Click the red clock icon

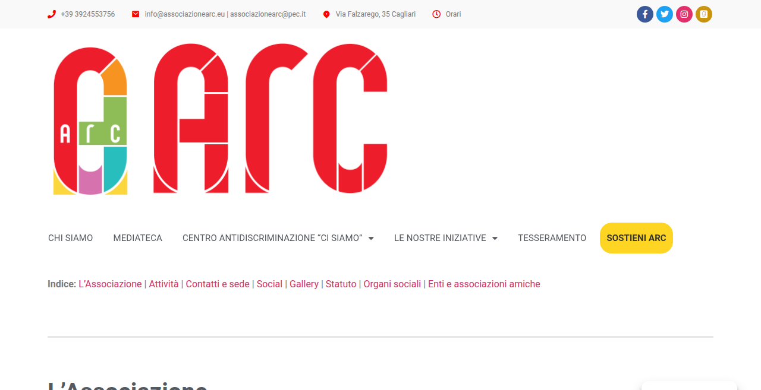tap(436, 14)
